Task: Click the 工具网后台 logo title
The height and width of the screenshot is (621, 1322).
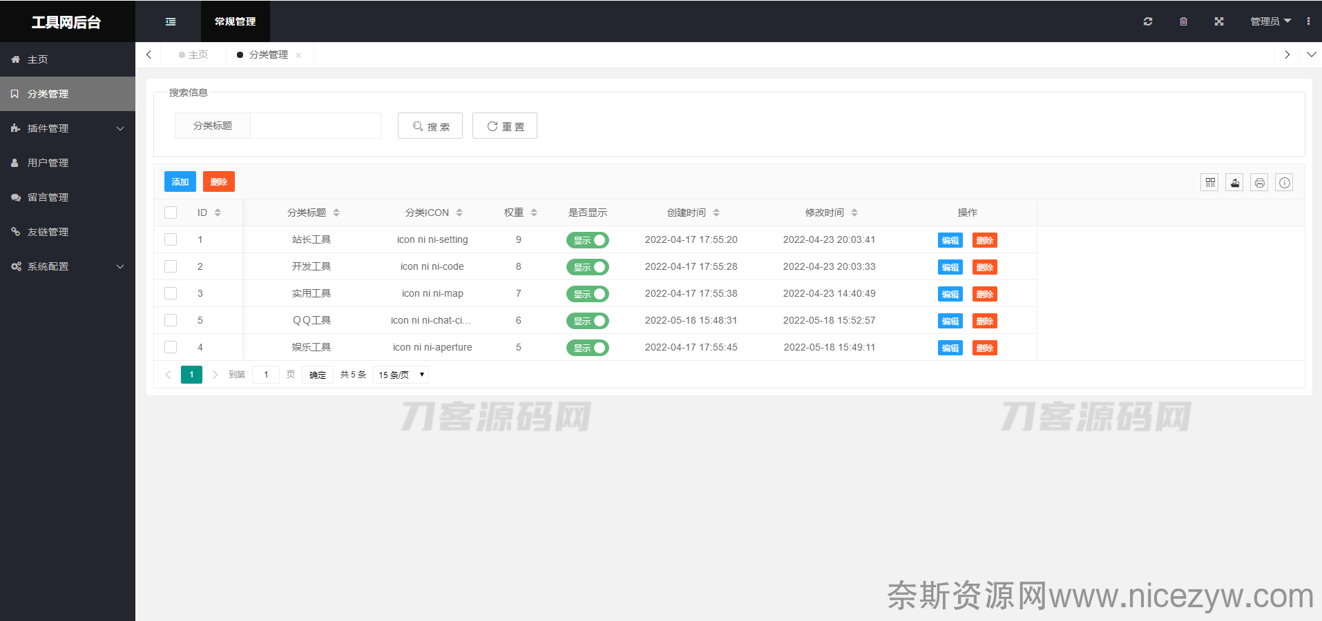Action: pyautogui.click(x=66, y=22)
